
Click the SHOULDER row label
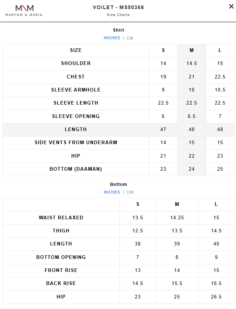point(76,64)
